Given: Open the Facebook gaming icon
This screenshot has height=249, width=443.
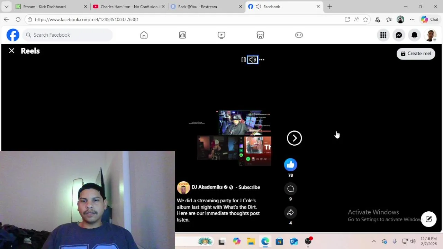Looking at the screenshot, I should coord(299,35).
